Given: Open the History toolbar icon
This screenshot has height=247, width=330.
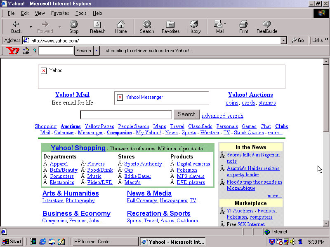Looking at the screenshot, I should coord(193,24).
